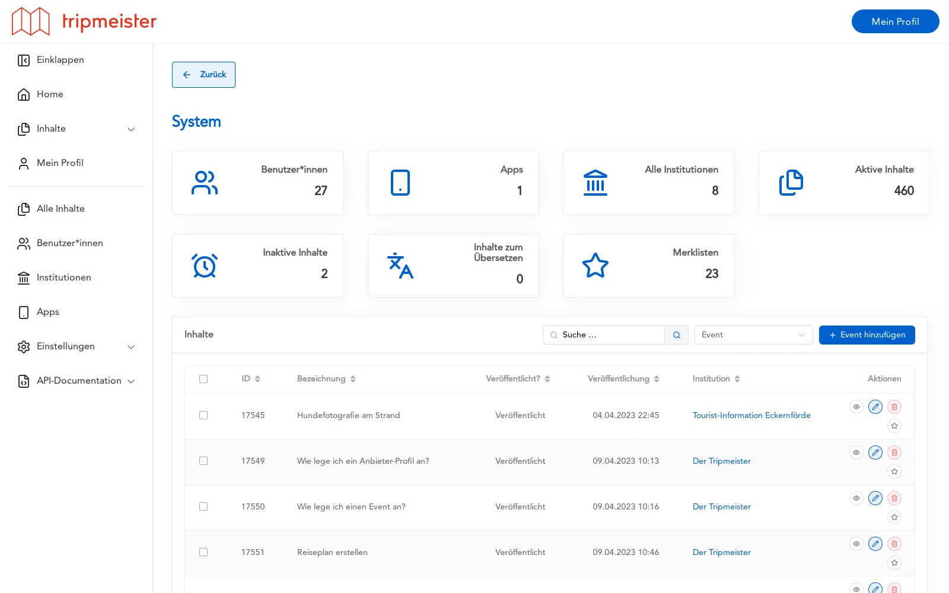Check the box for row 17550
This screenshot has width=949, height=593.
coord(203,506)
